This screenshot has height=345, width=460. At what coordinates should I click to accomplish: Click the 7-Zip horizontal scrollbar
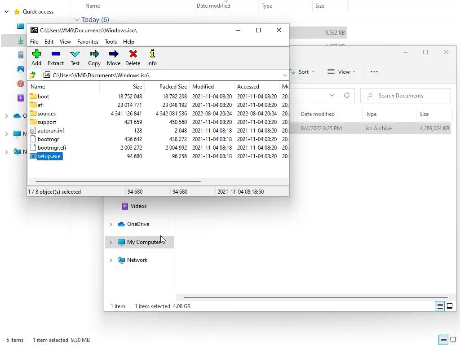pyautogui.click(x=118, y=181)
